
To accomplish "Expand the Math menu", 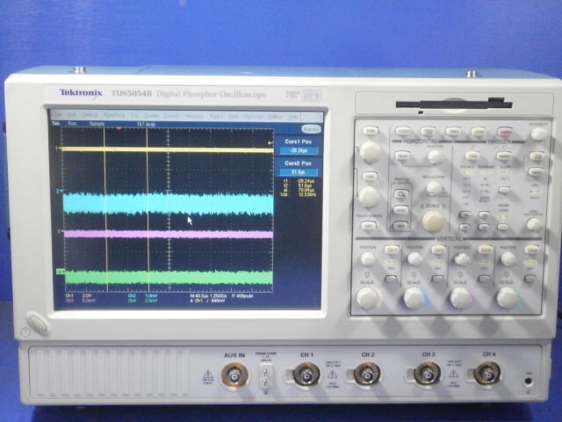I will (x=234, y=116).
